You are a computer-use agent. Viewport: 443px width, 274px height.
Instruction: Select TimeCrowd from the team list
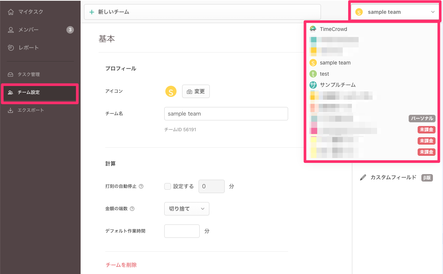tap(333, 29)
